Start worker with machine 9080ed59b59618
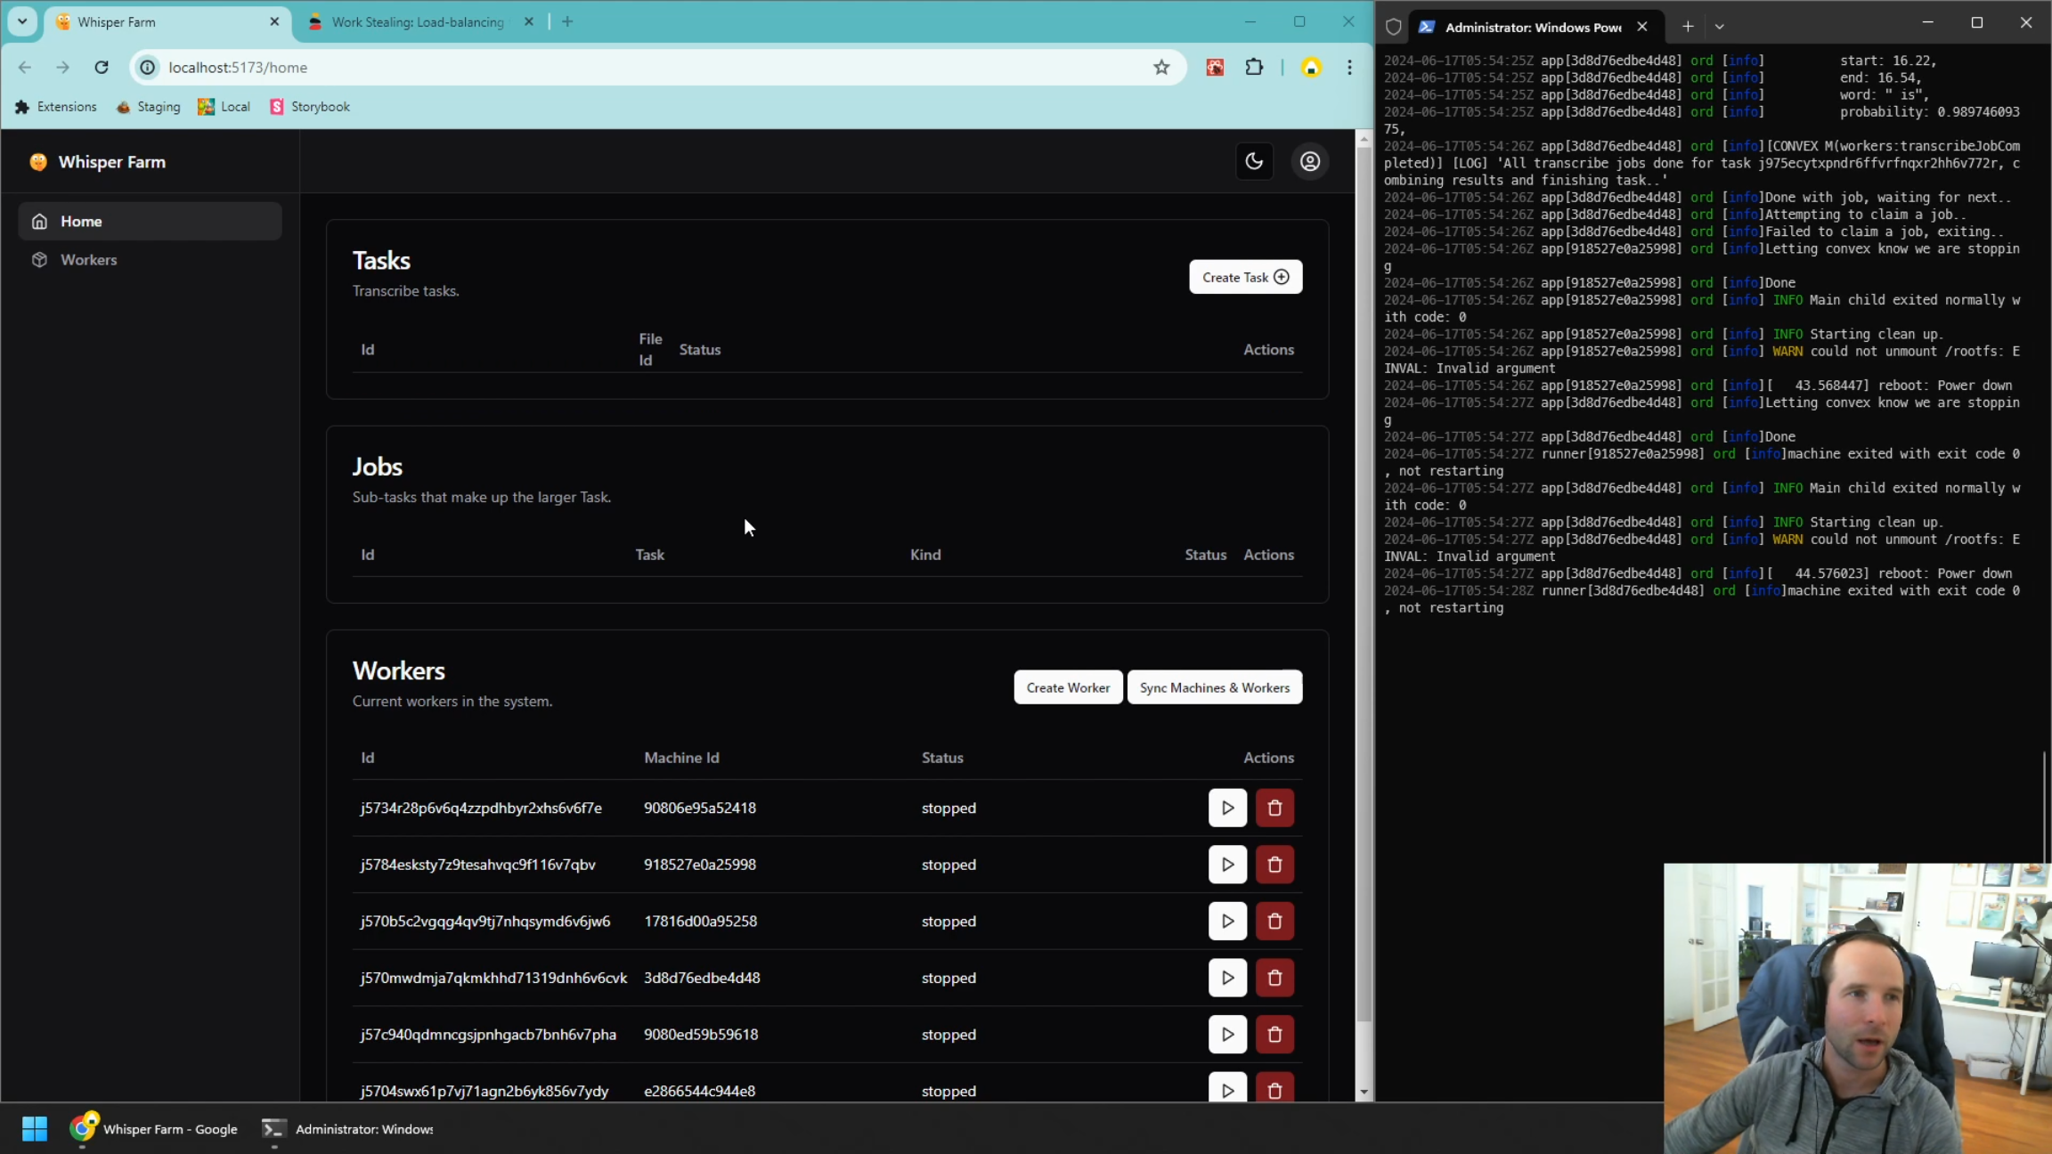The image size is (2052, 1154). point(1226,1034)
